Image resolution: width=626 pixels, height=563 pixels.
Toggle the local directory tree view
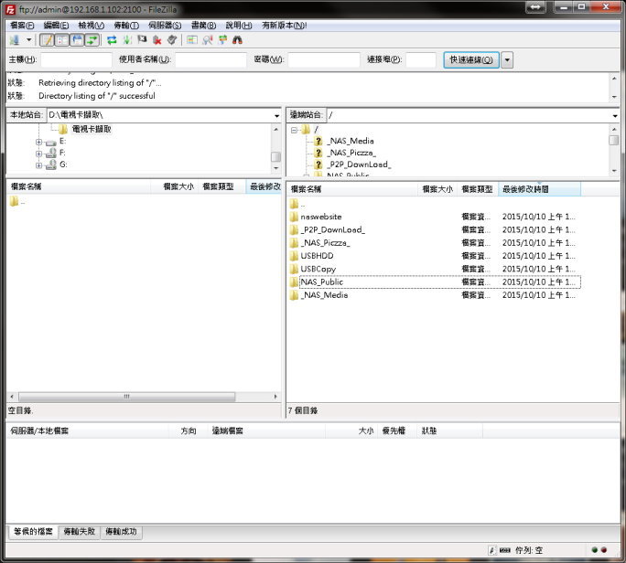coord(61,40)
